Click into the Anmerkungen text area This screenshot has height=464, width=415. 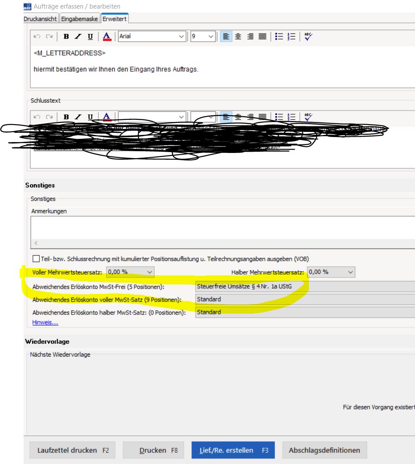[x=223, y=228]
